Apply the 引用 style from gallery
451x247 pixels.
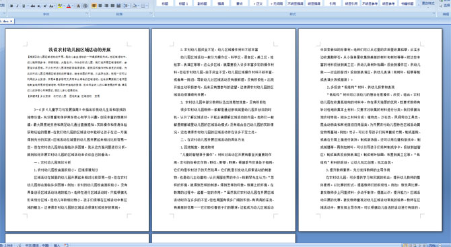coord(333,3)
